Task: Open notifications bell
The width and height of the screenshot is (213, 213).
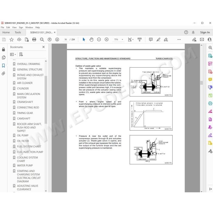Action: pos(193,32)
